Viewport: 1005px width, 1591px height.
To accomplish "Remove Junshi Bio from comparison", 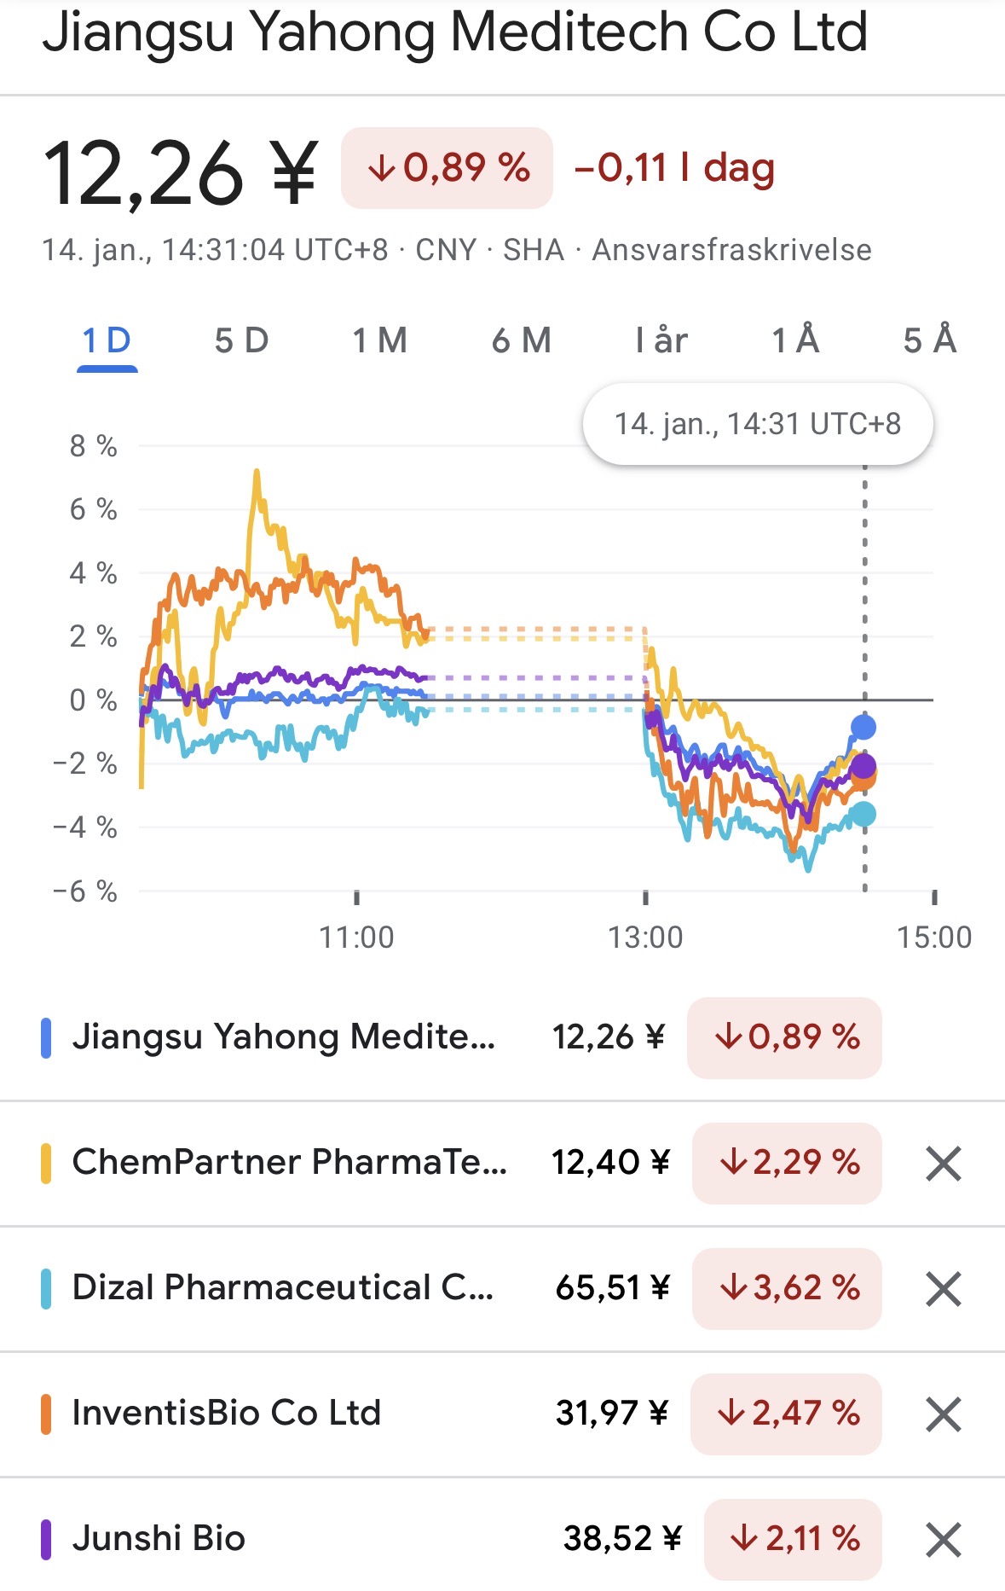I will (943, 1540).
